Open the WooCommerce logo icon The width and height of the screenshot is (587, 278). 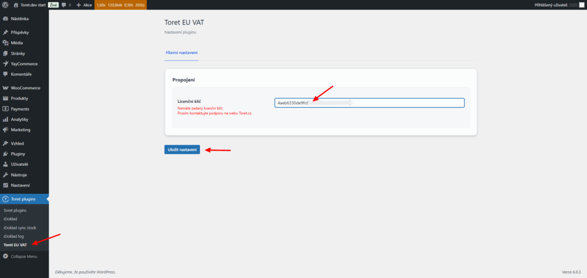pos(5,88)
